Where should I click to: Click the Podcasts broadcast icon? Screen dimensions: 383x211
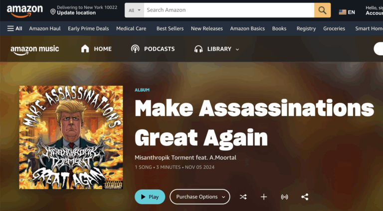pyautogui.click(x=135, y=49)
